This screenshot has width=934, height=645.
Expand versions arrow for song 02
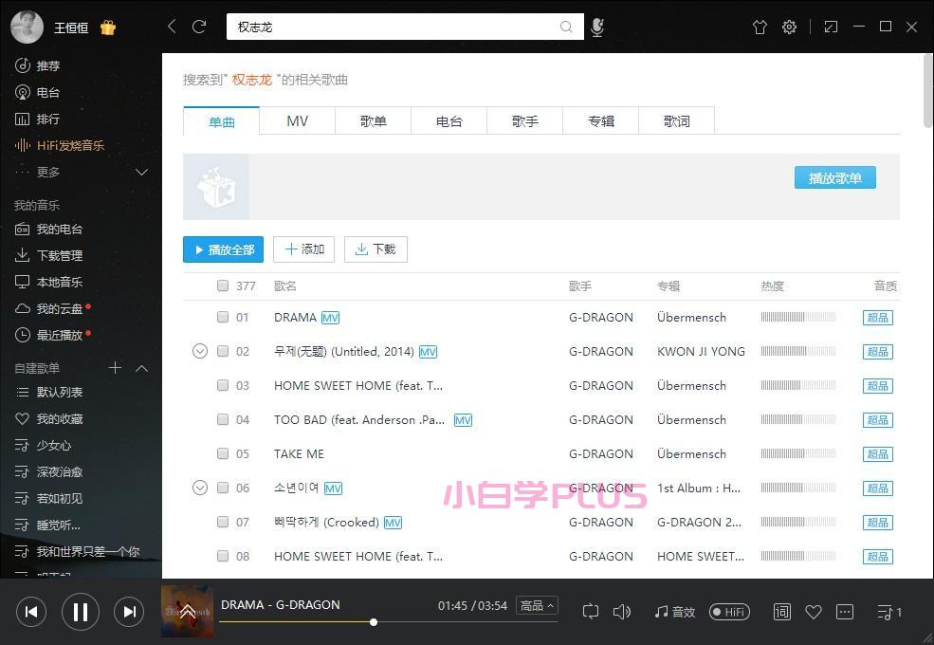pos(200,351)
